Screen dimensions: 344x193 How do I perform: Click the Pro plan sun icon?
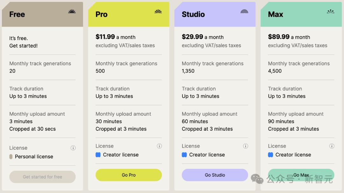[158, 11]
